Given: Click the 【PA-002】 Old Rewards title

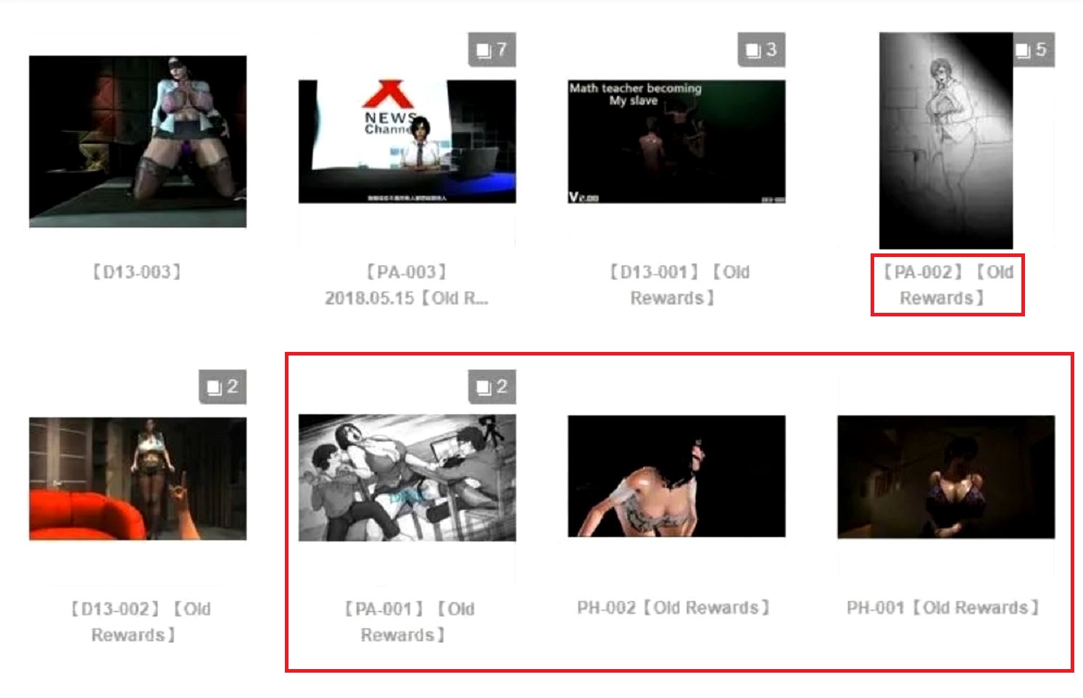Looking at the screenshot, I should pyautogui.click(x=947, y=285).
